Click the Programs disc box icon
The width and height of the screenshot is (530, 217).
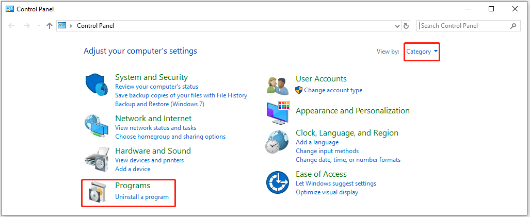point(97,193)
